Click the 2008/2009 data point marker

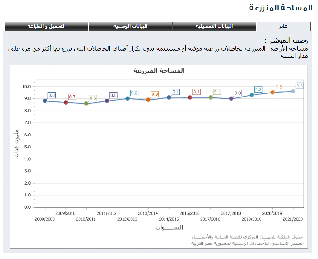pyautogui.click(x=45, y=101)
